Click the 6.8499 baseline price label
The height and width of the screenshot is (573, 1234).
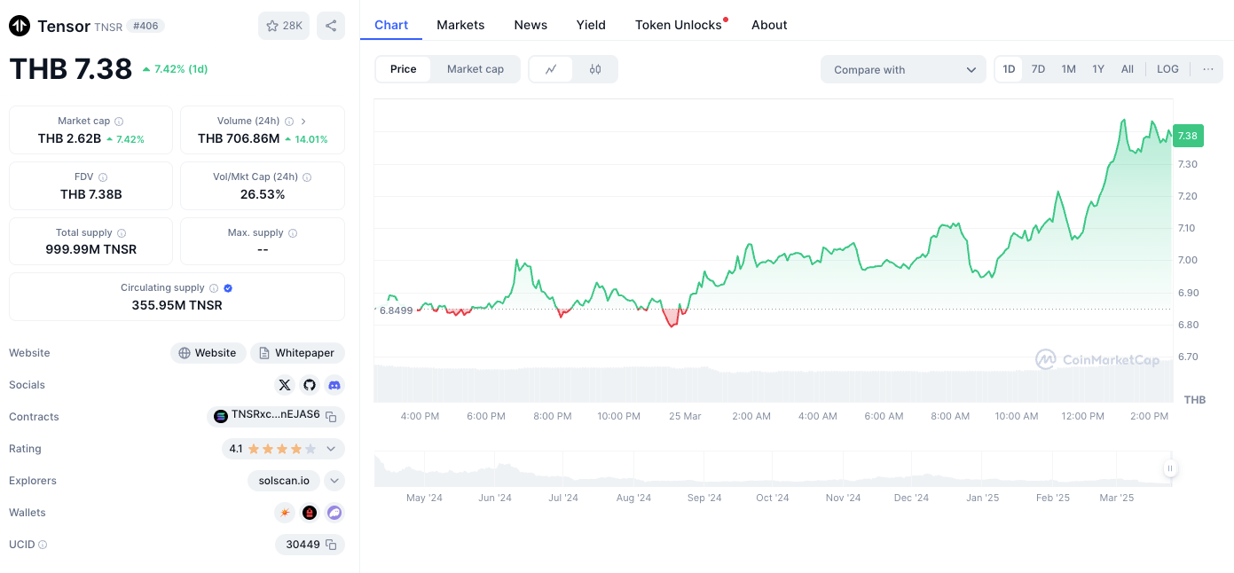[x=396, y=310]
